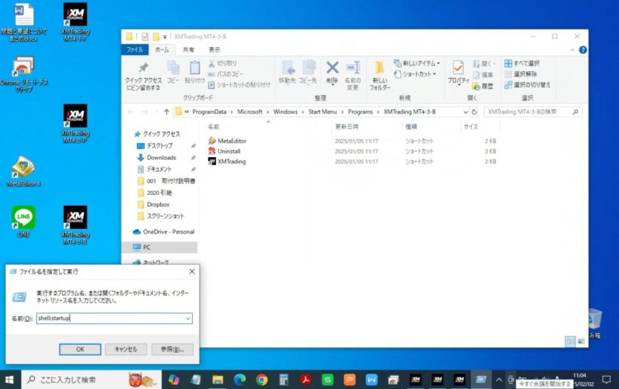The image size is (619, 389).
Task: Open Google Chrome from taskbar
Action: [262, 380]
